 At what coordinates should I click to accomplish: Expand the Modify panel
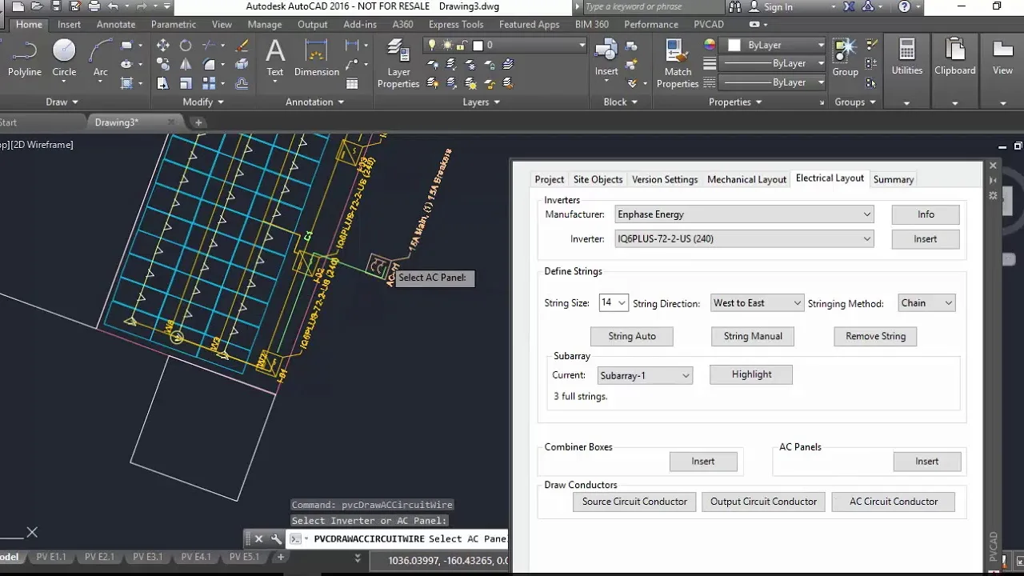tap(203, 102)
